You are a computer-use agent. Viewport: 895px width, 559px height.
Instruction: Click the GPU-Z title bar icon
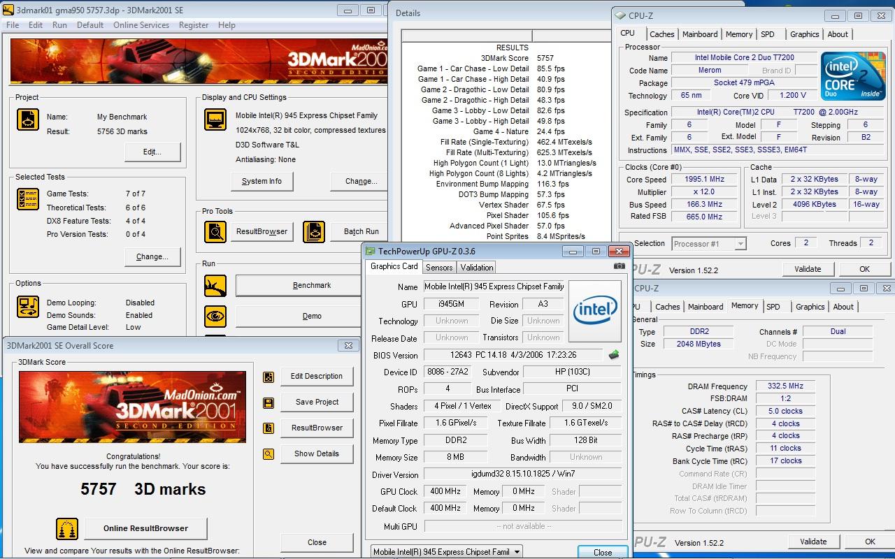click(371, 251)
